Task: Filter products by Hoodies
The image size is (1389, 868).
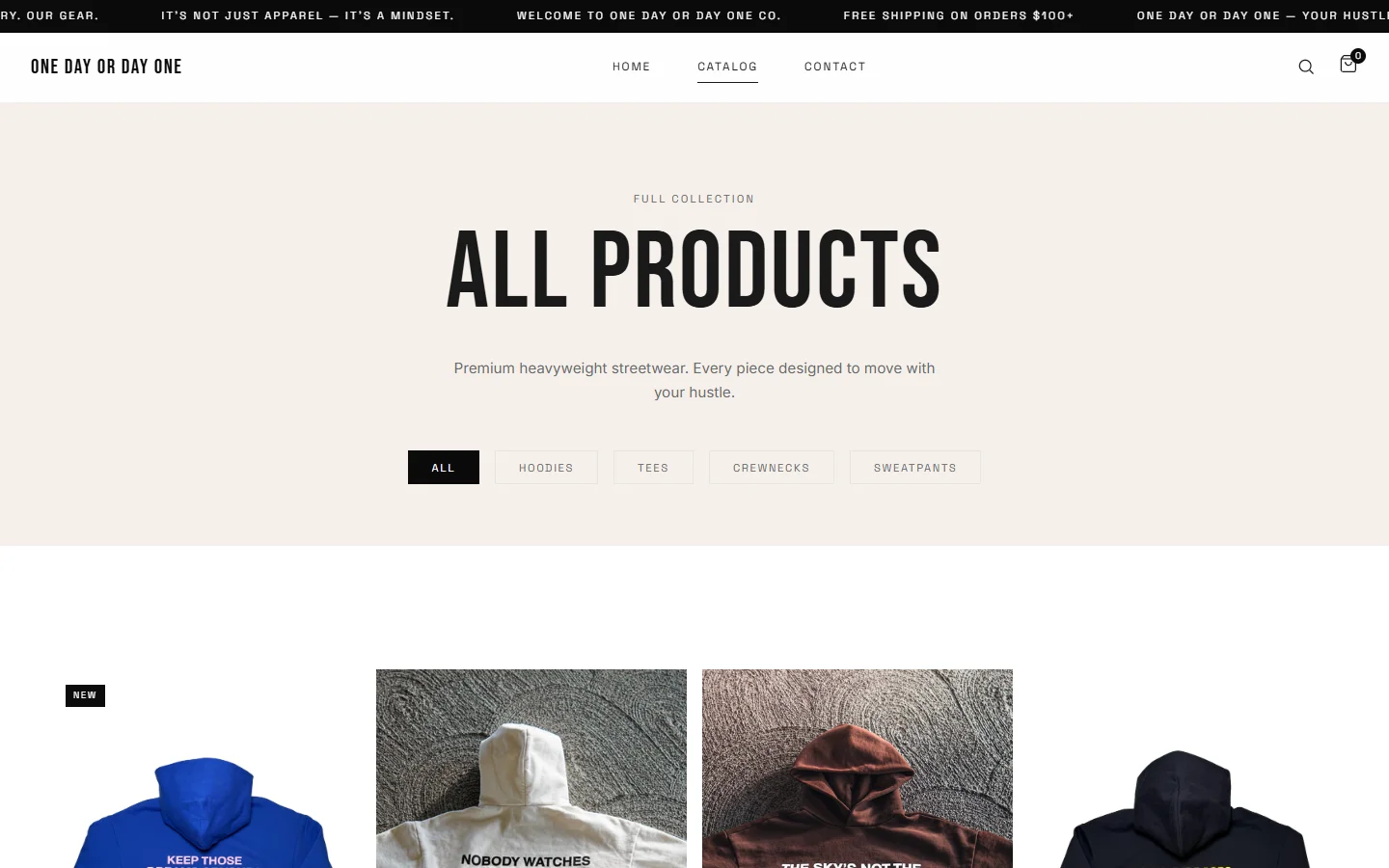Action: pyautogui.click(x=546, y=468)
